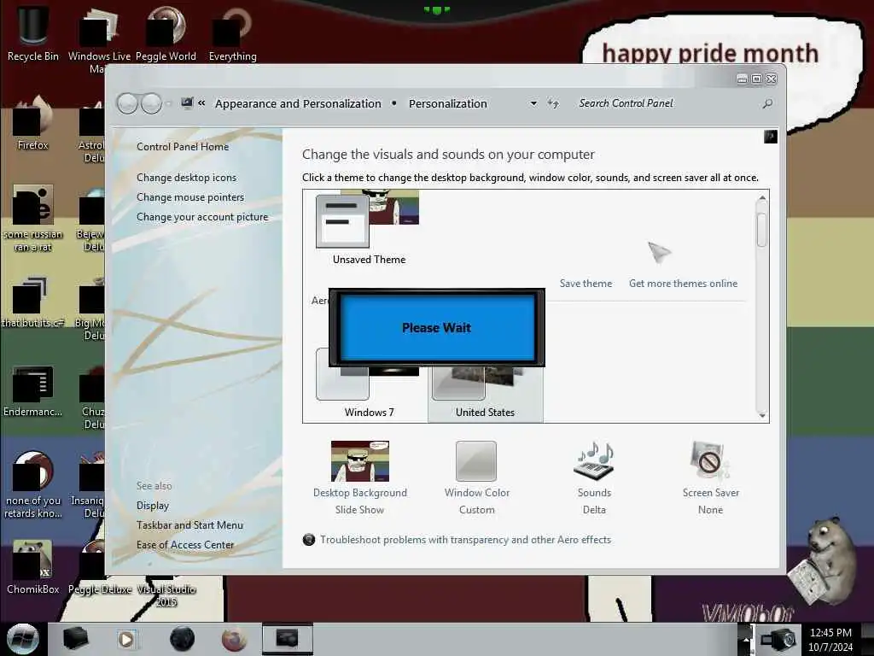This screenshot has height=656, width=874.
Task: Open the media player taskbar icon
Action: 126,639
